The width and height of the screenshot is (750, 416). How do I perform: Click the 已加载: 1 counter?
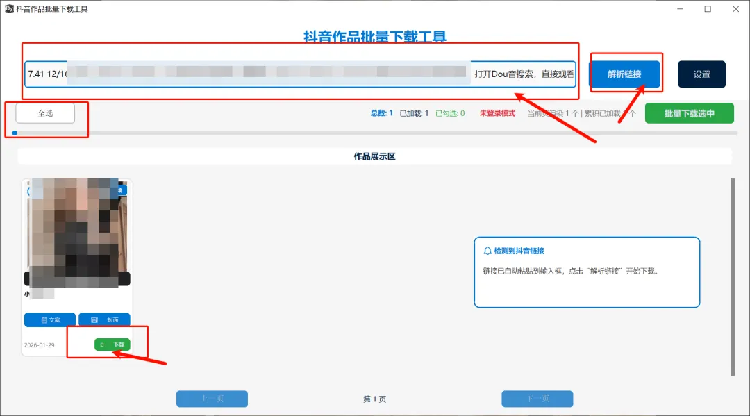click(414, 113)
